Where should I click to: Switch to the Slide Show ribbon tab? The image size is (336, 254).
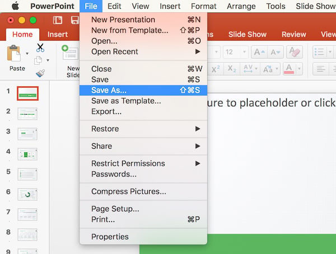pyautogui.click(x=248, y=35)
